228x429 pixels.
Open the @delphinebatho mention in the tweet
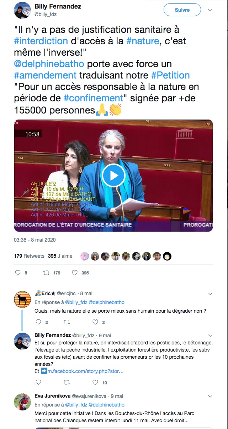coord(49,64)
